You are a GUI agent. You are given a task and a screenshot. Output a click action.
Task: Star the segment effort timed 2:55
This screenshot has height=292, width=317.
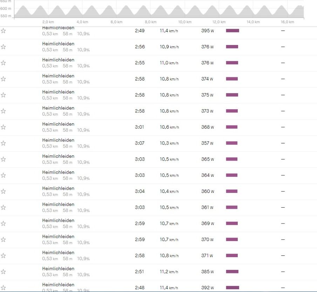tap(4, 63)
